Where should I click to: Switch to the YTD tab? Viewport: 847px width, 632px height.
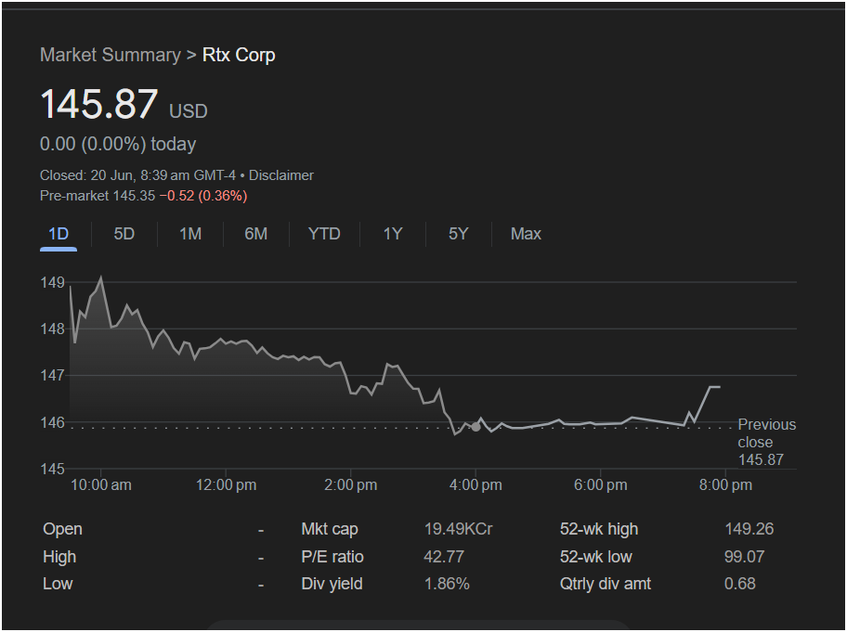click(x=324, y=234)
